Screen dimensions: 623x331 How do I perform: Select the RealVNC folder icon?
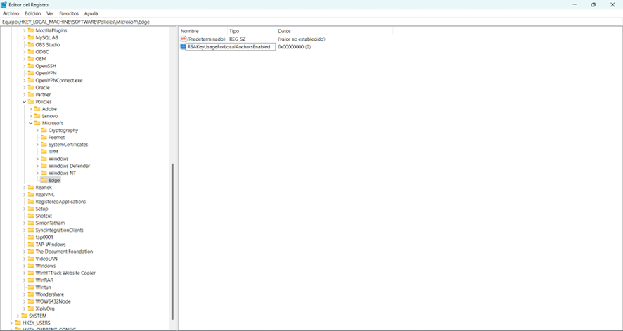[x=31, y=195]
